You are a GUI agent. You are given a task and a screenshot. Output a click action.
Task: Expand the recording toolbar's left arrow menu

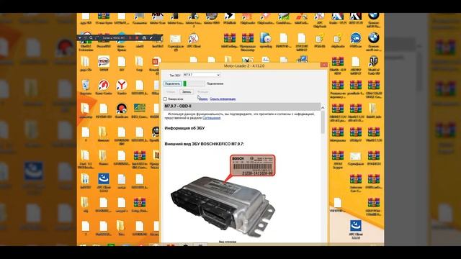pyautogui.click(x=80, y=38)
